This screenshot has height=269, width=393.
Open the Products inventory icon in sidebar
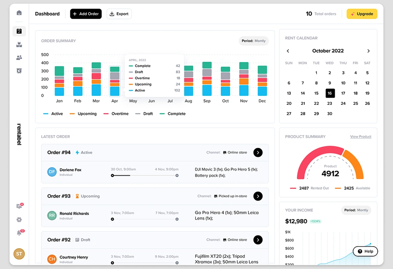tap(19, 44)
